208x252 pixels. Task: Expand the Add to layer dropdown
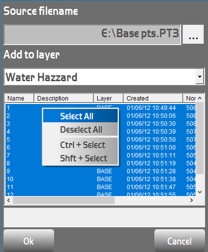(x=200, y=77)
